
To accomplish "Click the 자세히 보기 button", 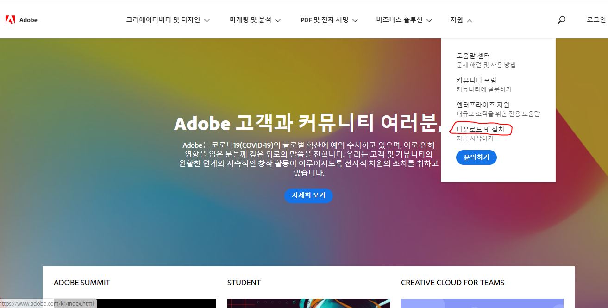I will pos(308,195).
